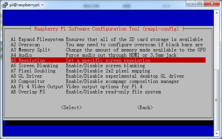The image size is (222, 139).
Task: Pick AA Pi 4 Video Output option
Action: 108,87
